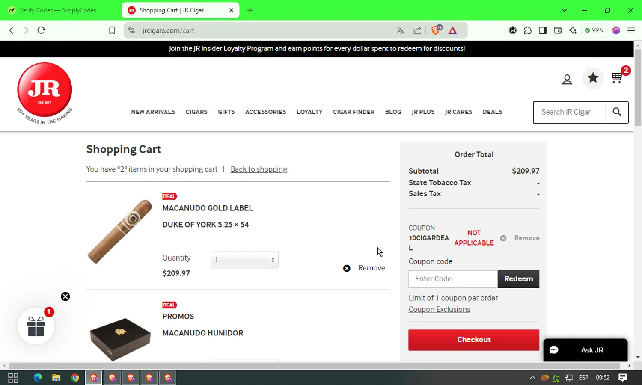Image resolution: width=642 pixels, height=385 pixels.
Task: Open the CIGAR FINDER page
Action: (x=354, y=112)
